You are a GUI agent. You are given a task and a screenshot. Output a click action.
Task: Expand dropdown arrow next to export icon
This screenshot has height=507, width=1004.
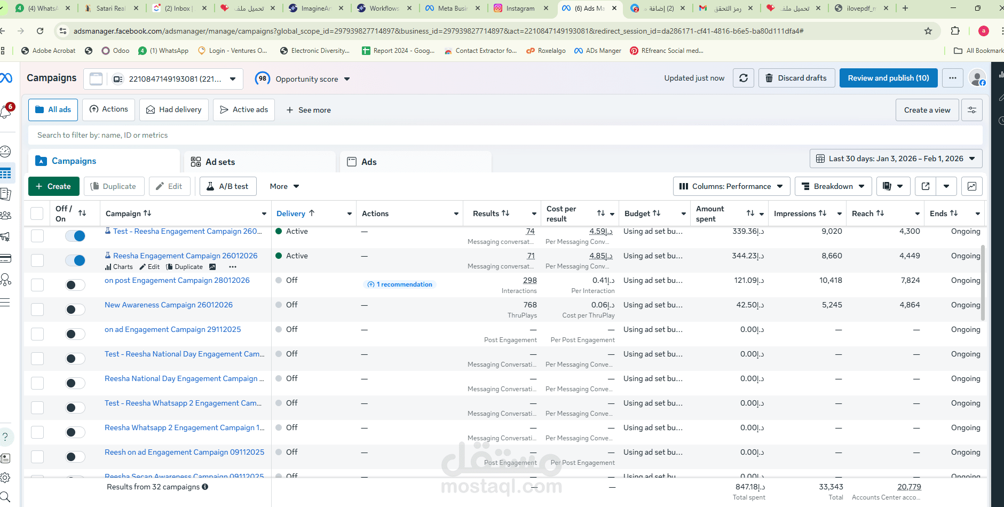pos(946,186)
